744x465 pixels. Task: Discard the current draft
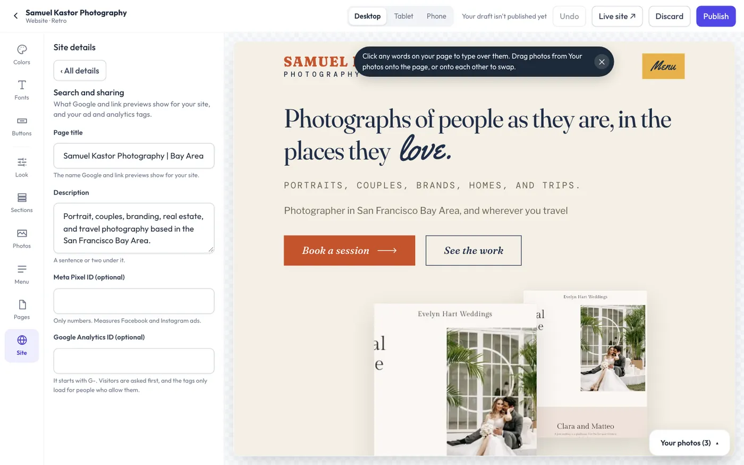669,16
